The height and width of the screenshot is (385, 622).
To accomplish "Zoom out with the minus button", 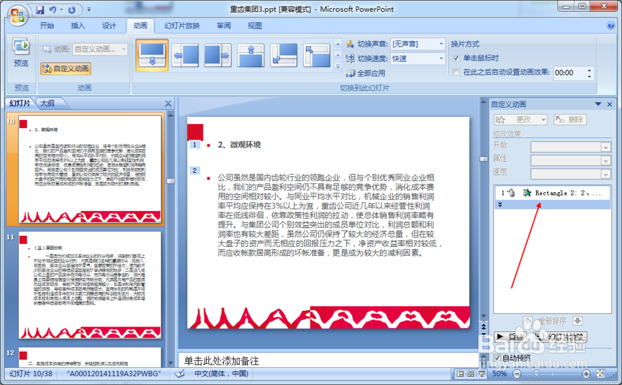I will tap(517, 374).
